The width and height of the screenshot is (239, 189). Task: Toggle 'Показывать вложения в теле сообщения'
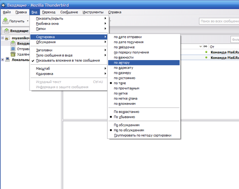tap(69, 60)
